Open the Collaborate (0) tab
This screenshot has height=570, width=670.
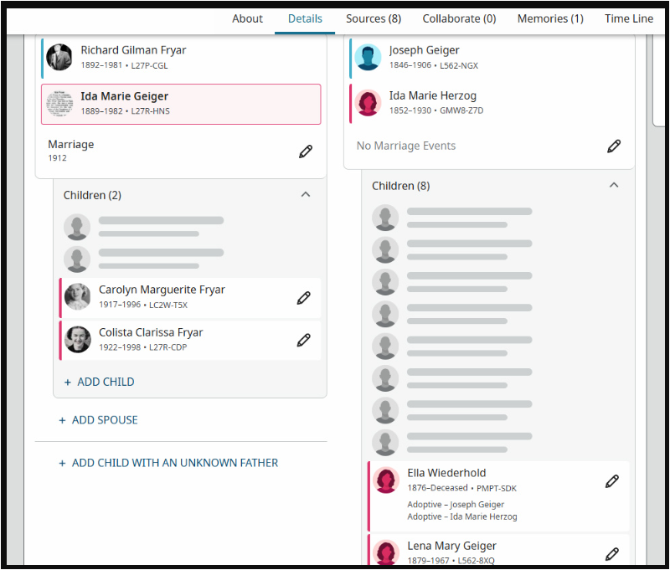pyautogui.click(x=459, y=18)
